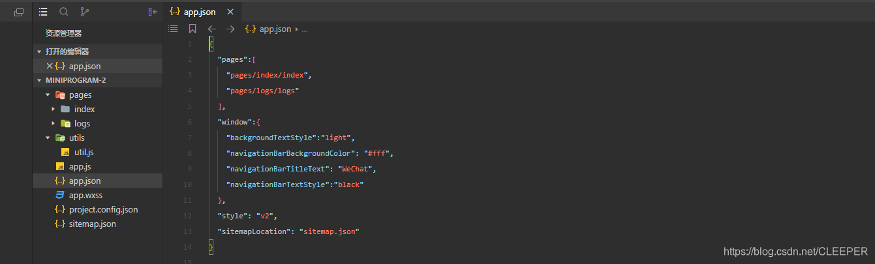The width and height of the screenshot is (875, 264).
Task: Toggle the editor outline list icon
Action: pos(173,29)
